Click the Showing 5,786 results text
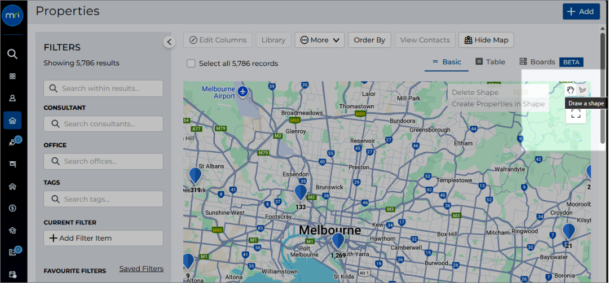This screenshot has width=609, height=283. click(x=82, y=63)
